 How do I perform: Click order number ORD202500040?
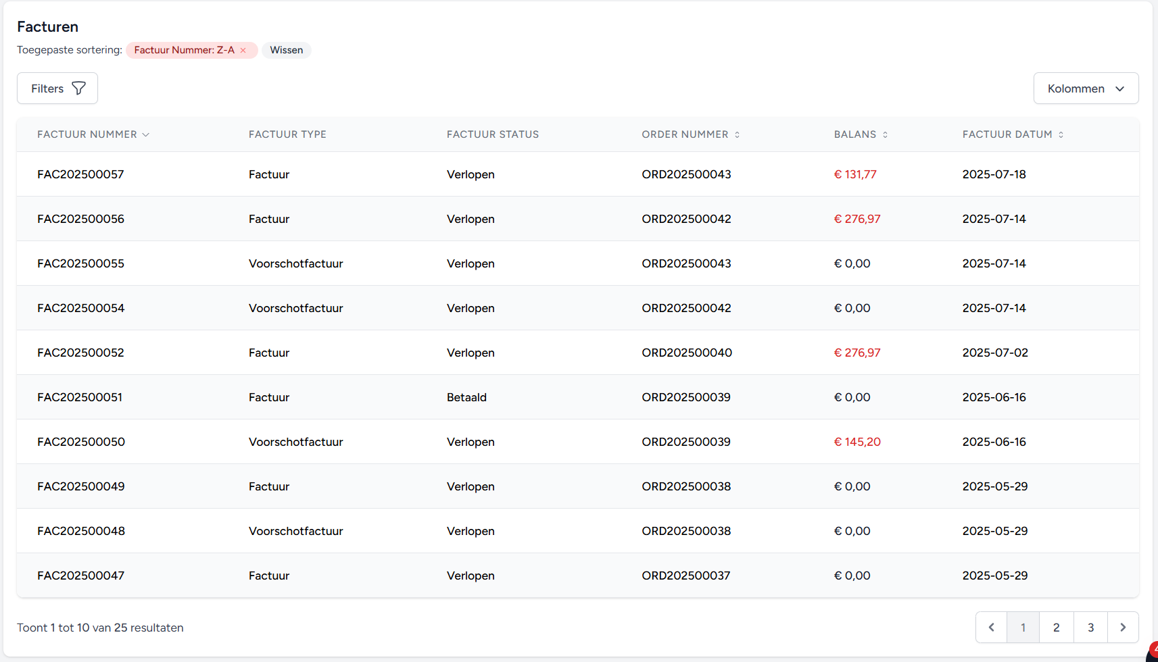686,353
